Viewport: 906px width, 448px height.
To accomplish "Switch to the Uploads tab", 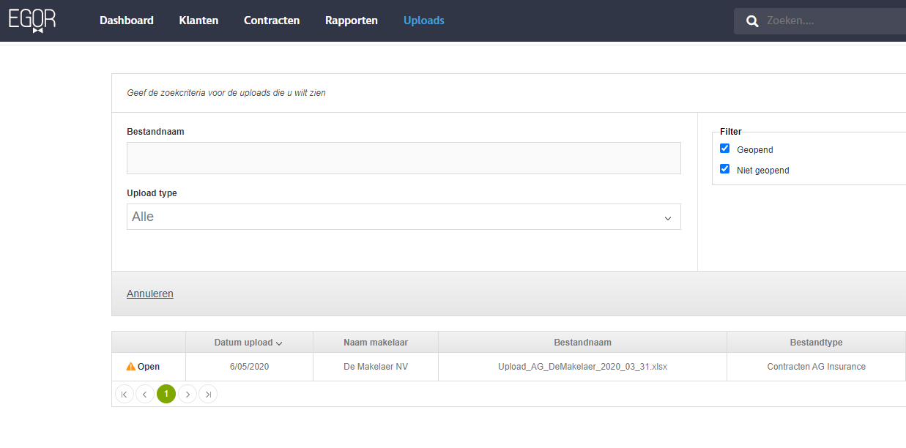I will (x=424, y=20).
